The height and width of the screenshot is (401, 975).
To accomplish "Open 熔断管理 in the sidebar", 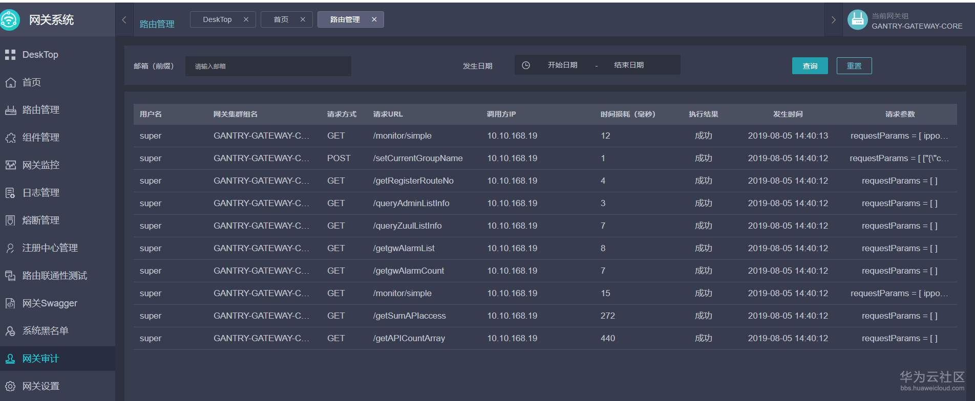I will click(57, 220).
